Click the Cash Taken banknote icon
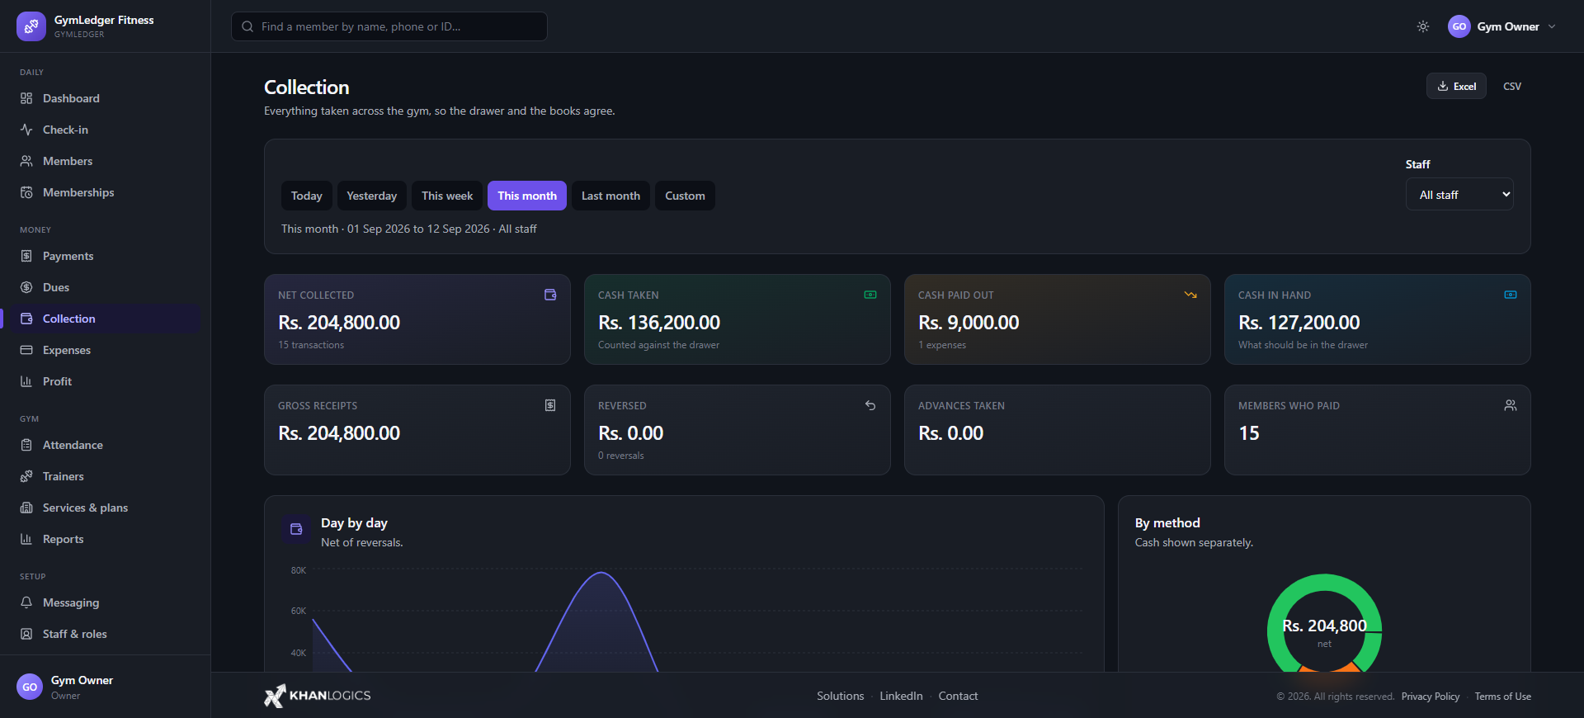This screenshot has width=1584, height=718. (x=870, y=295)
